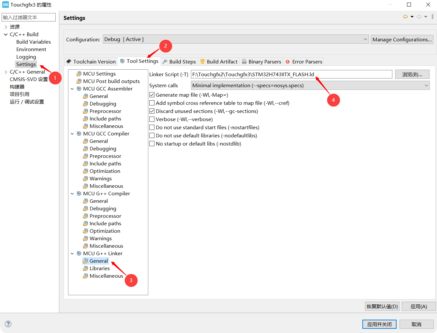
Task: Collapse the MCU GCC Assembler branch
Action: pyautogui.click(x=72, y=88)
